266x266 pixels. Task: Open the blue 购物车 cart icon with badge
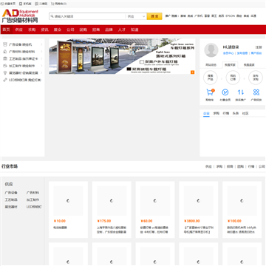tap(210, 92)
